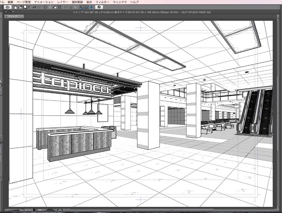
Task: Open the ページ管理 menu
Action: tap(24, 2)
